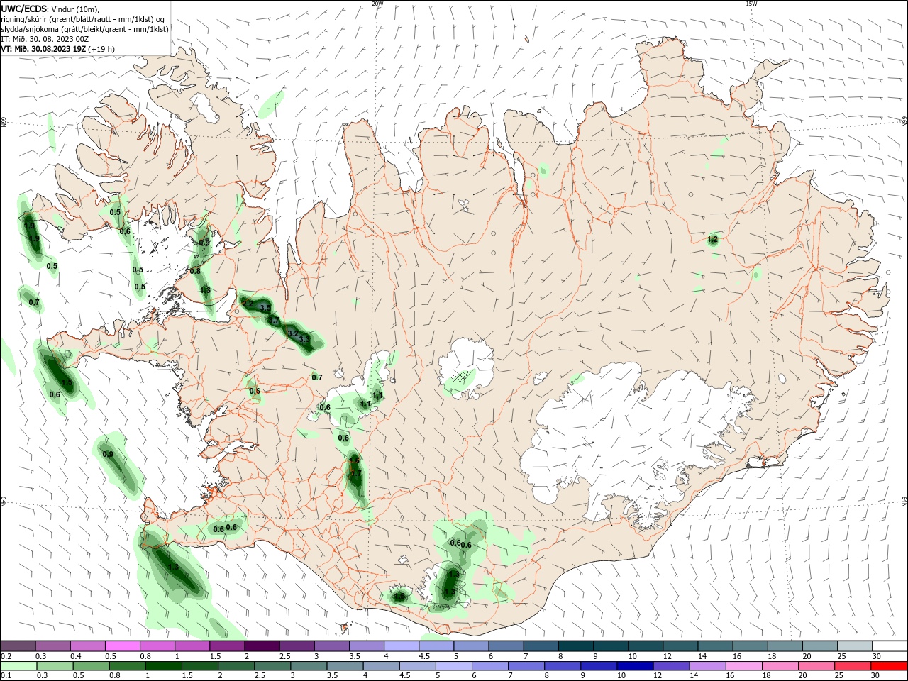Click the 15W longitude label

tap(751, 4)
